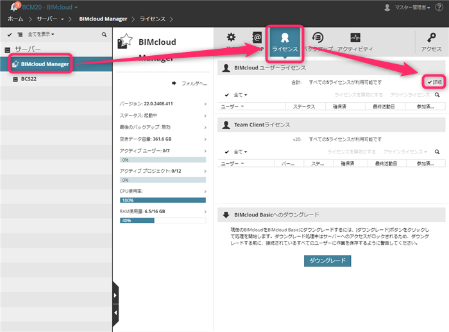Go to ホーム breadcrumb
Screen dimensions: 449x332
click(x=15, y=19)
